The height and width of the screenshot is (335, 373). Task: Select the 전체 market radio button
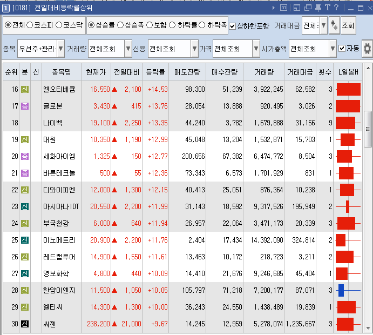coord(8,25)
